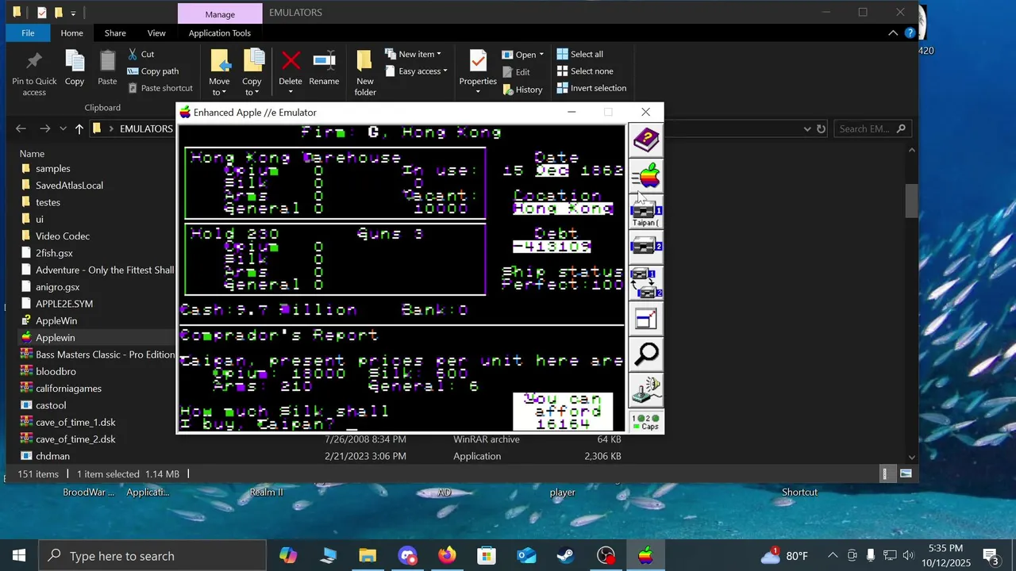Create a New folder
1016x571 pixels.
pos(365,73)
